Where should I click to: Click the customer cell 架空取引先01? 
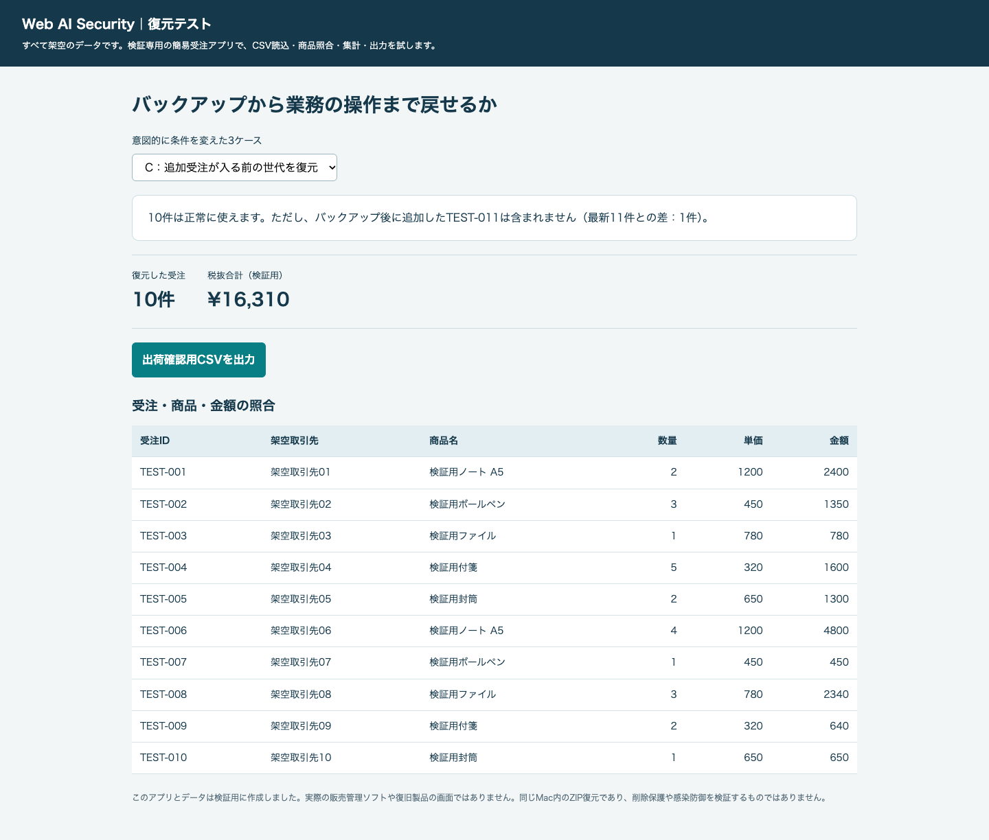pyautogui.click(x=301, y=472)
